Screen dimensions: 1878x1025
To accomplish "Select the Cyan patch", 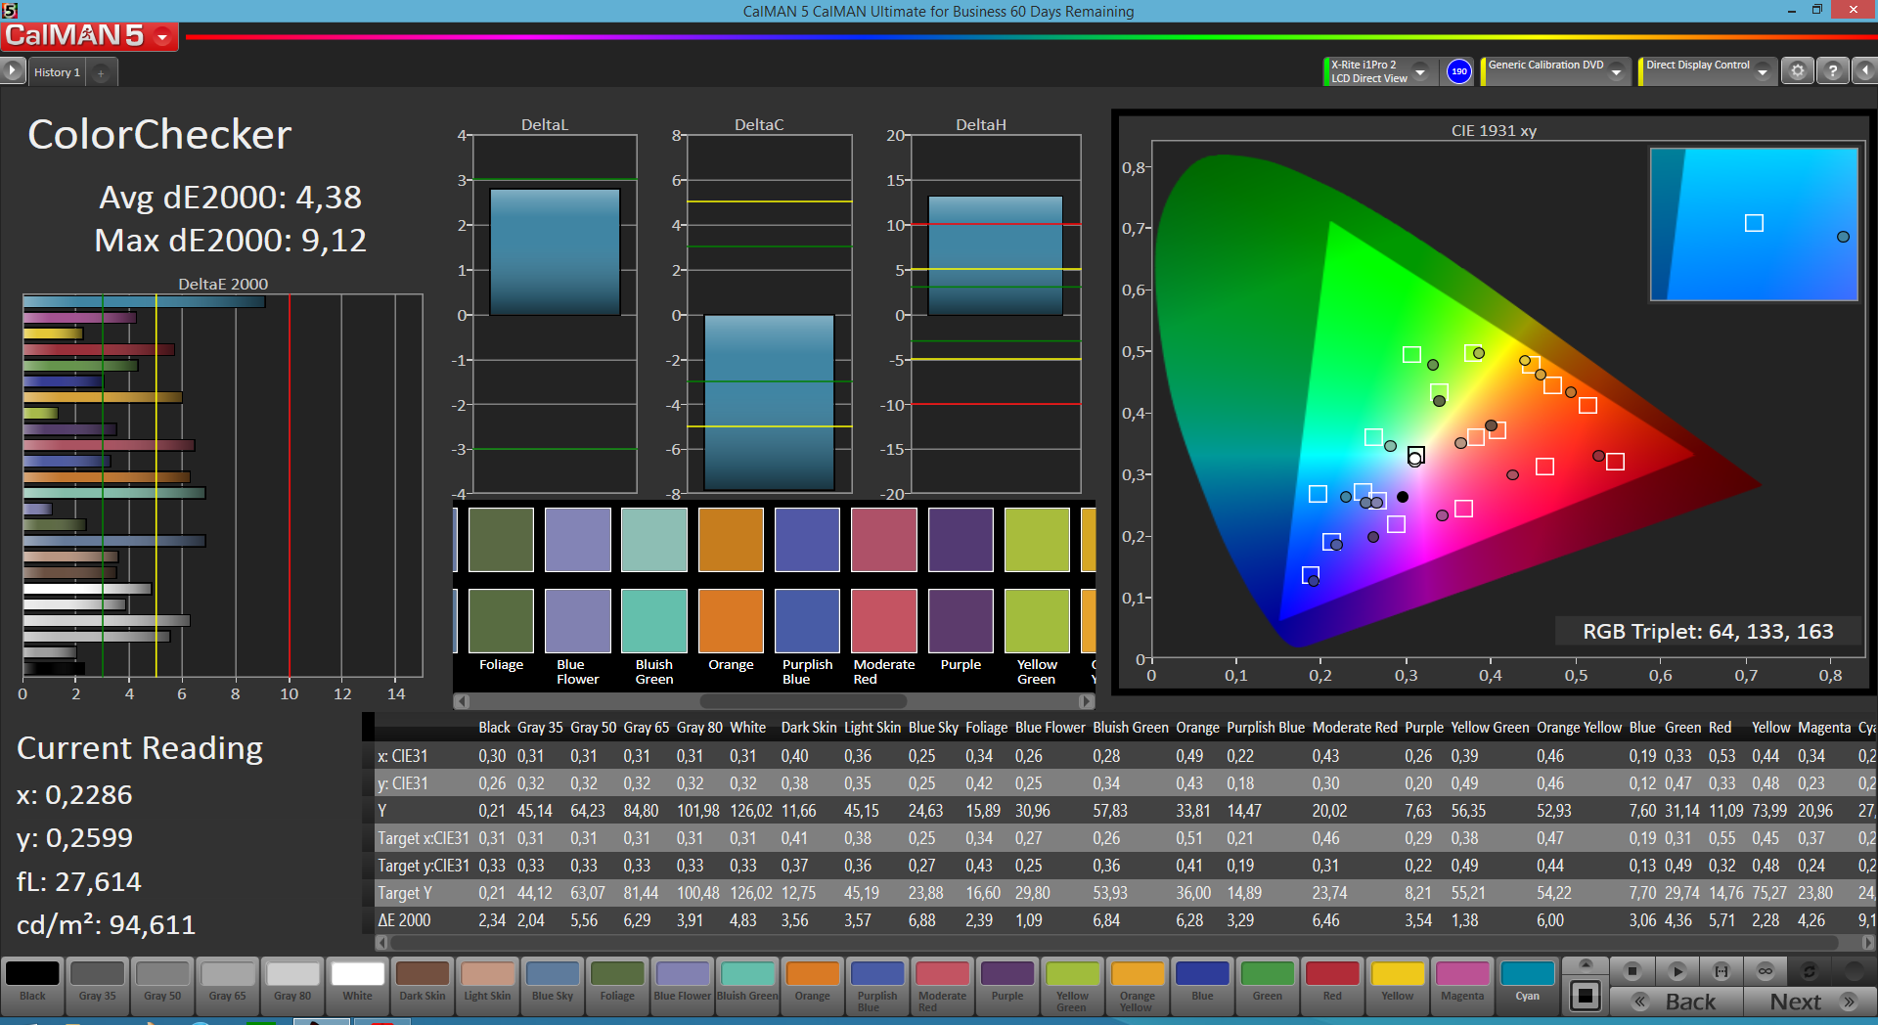I will 1527,985.
